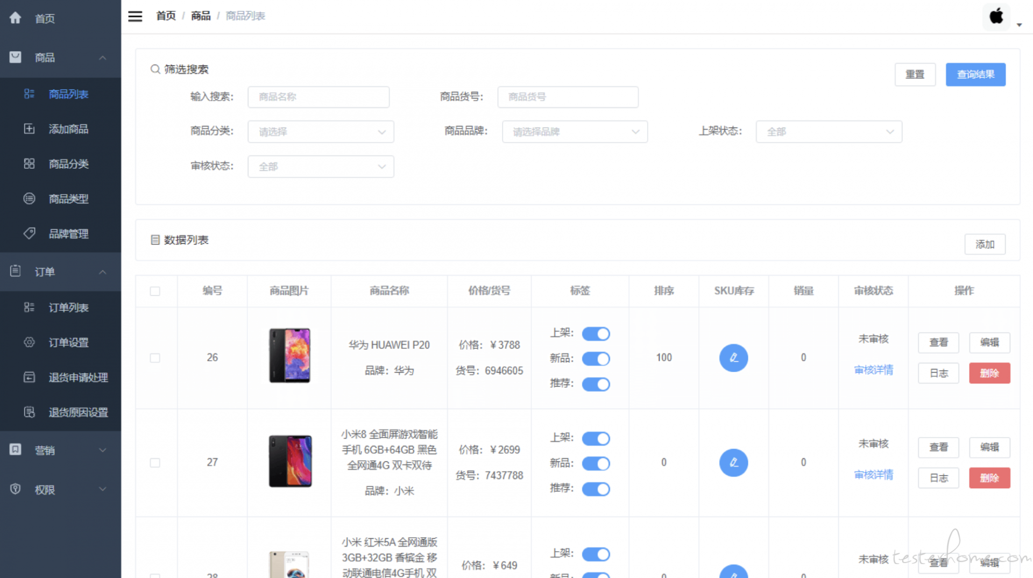
Task: Toggle 新品 switch for product 27
Action: pos(596,463)
